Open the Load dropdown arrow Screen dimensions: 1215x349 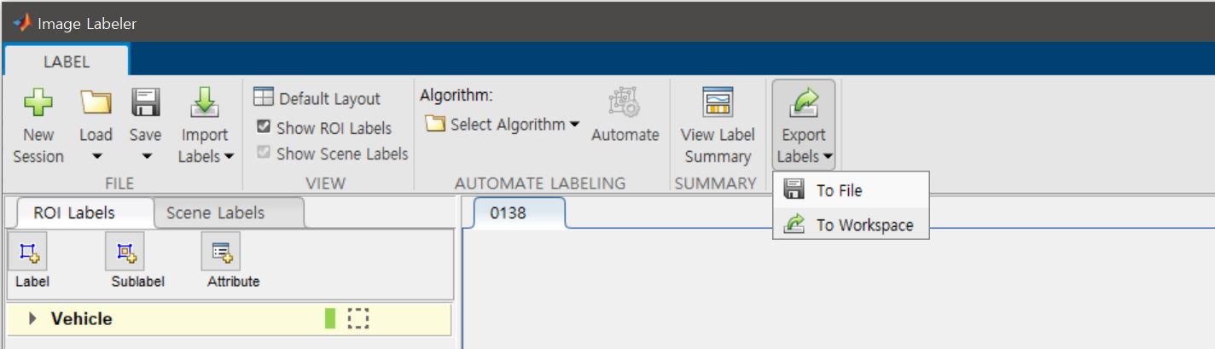tap(96, 157)
